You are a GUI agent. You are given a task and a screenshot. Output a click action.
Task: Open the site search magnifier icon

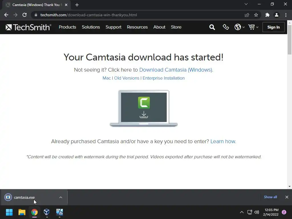[212, 27]
